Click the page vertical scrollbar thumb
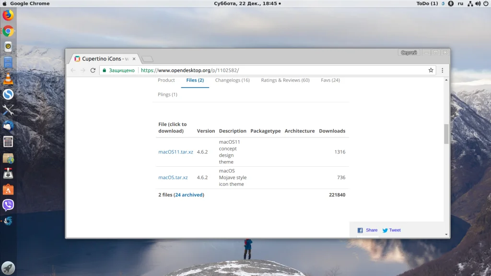 [x=446, y=134]
